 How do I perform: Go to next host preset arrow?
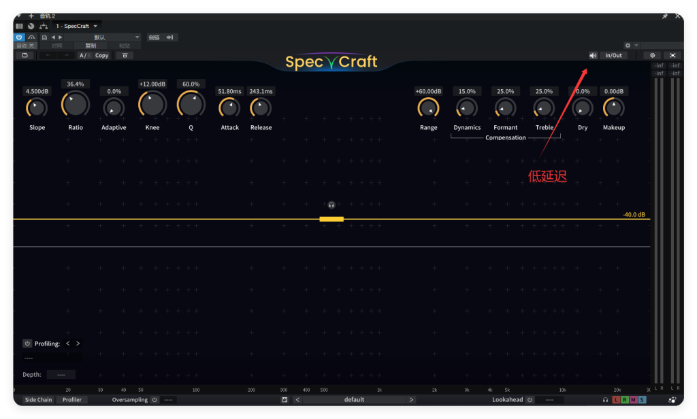(x=61, y=37)
